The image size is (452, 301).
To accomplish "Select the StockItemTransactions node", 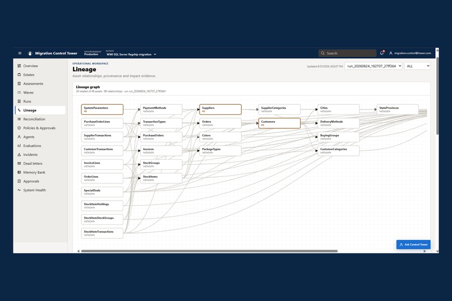I will [x=102, y=233].
